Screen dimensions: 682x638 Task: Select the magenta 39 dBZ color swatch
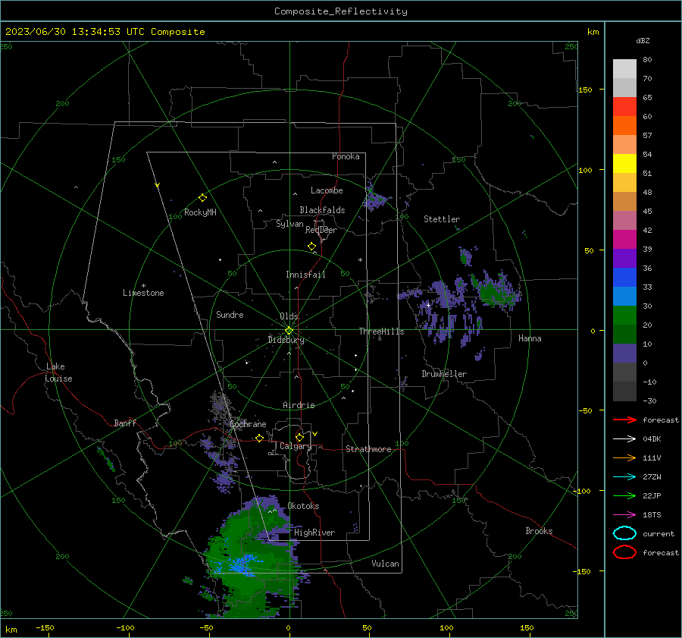pos(624,239)
